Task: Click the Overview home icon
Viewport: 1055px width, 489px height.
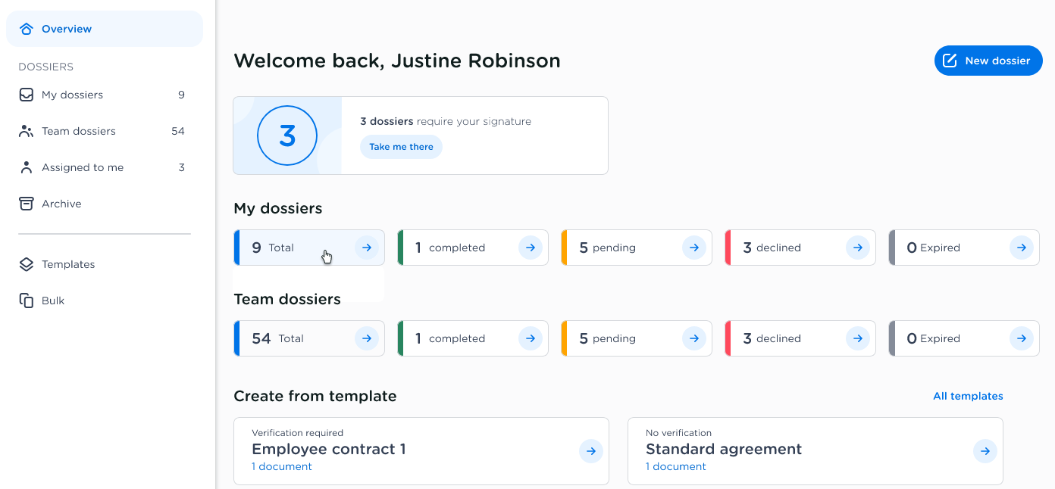Action: (x=27, y=29)
